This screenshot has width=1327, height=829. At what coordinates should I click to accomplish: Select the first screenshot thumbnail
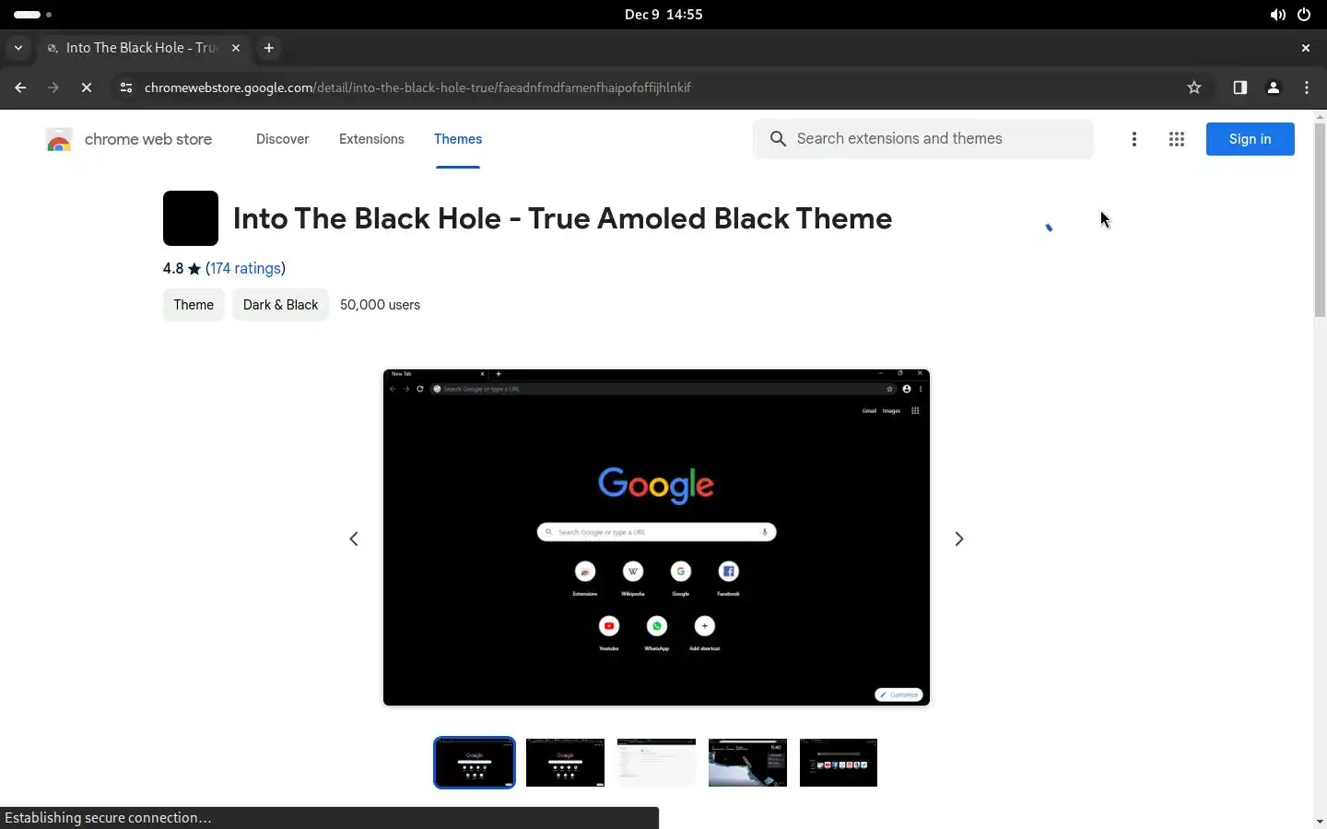tap(475, 763)
